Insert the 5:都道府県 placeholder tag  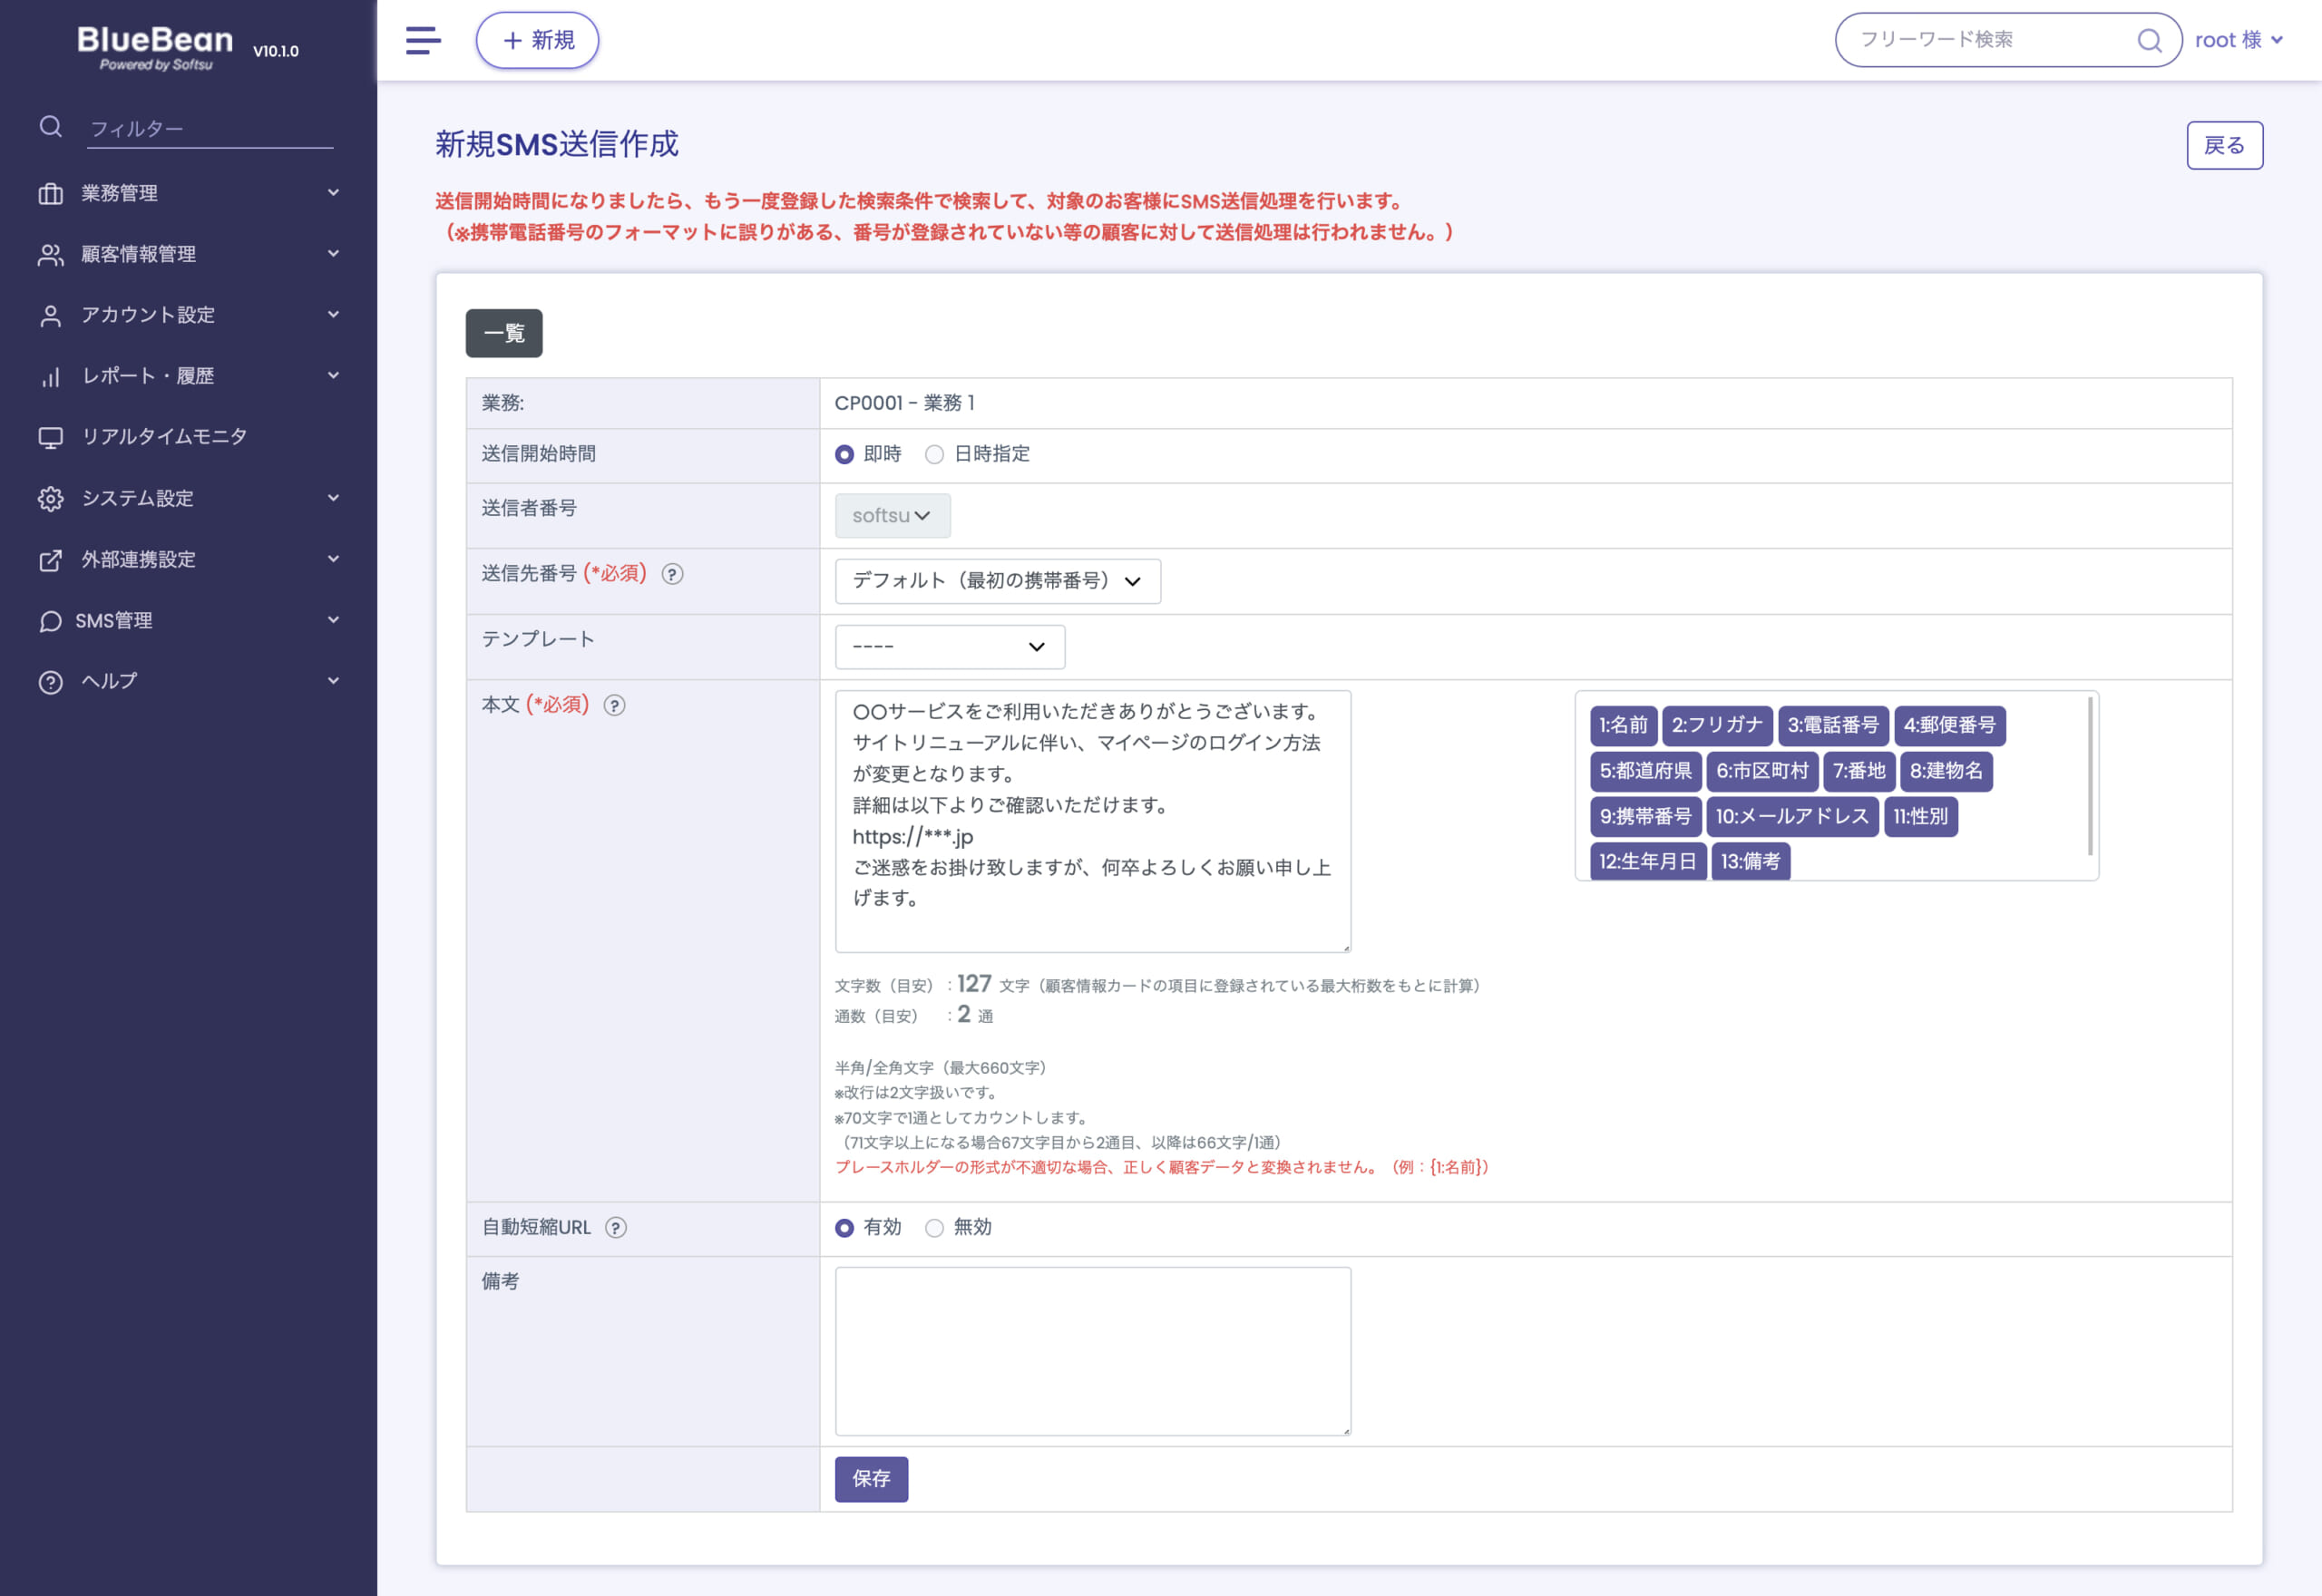click(1645, 771)
